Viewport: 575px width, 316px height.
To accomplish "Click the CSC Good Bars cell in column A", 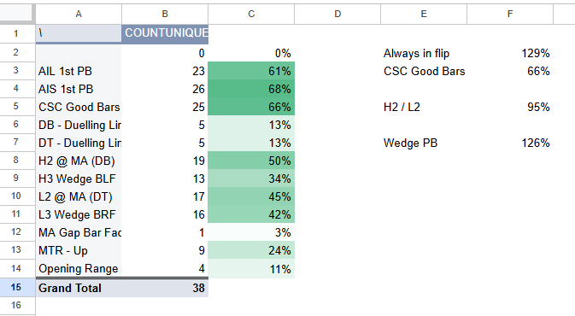I will pyautogui.click(x=79, y=107).
